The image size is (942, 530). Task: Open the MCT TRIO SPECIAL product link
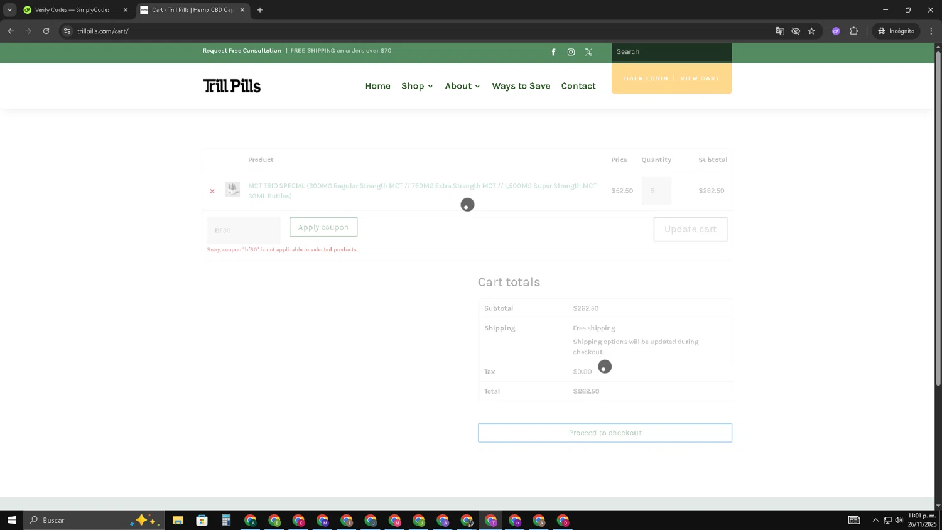422,191
